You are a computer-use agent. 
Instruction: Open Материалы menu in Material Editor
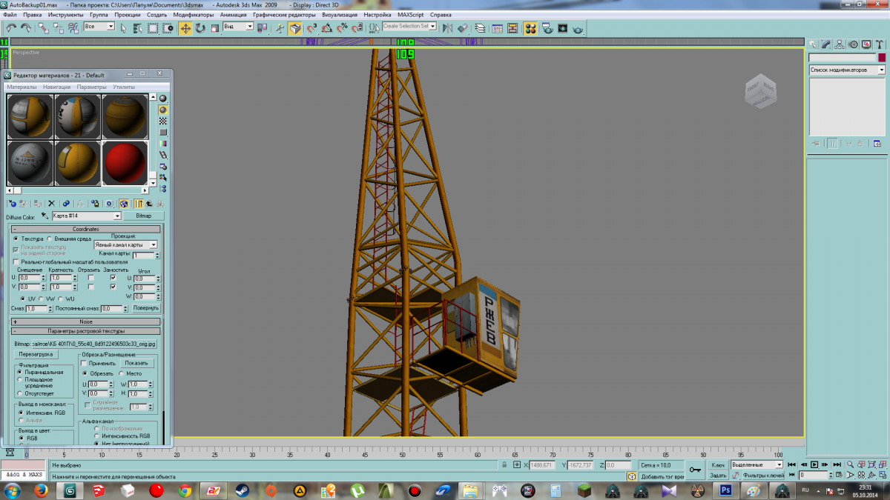pos(22,87)
